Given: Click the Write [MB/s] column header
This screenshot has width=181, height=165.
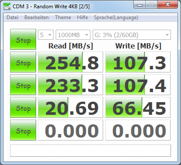Looking at the screenshot, I should [x=138, y=46].
